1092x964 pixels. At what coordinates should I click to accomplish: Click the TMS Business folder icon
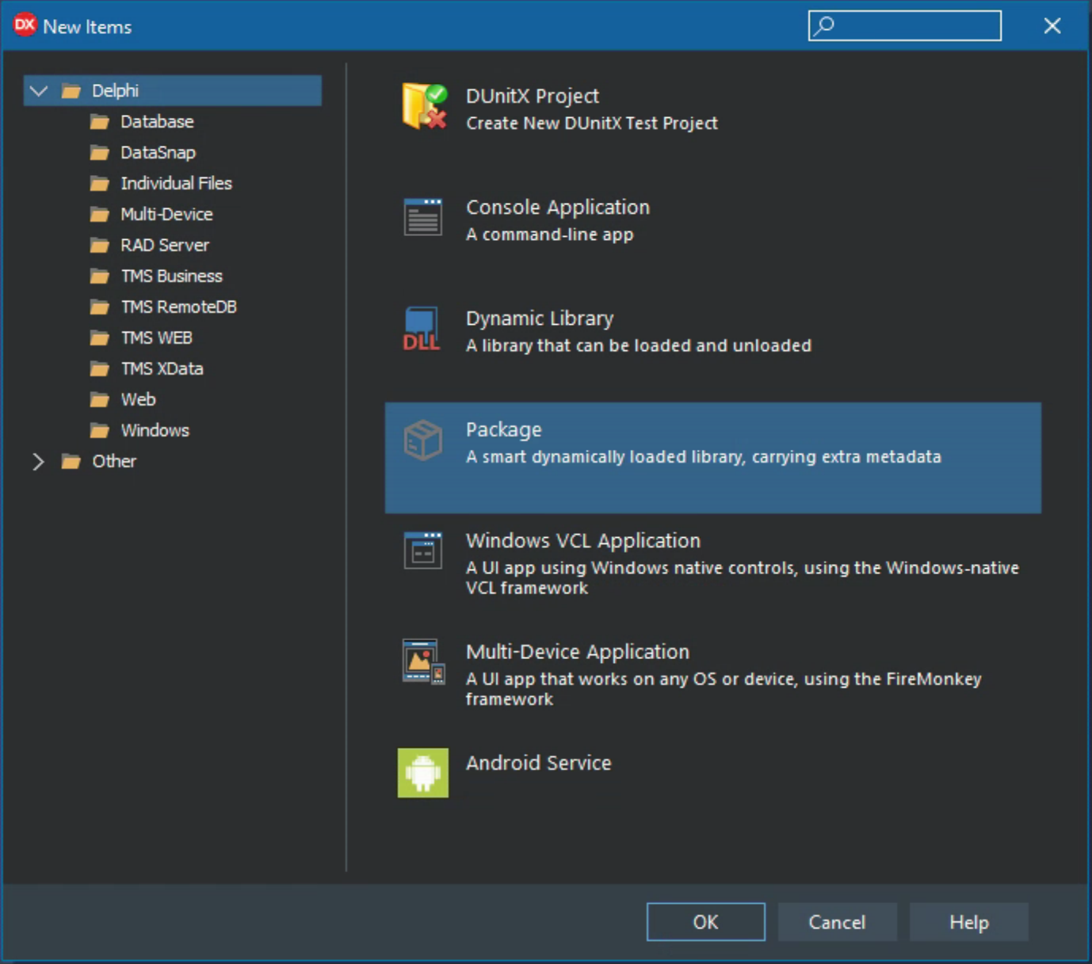click(x=100, y=276)
